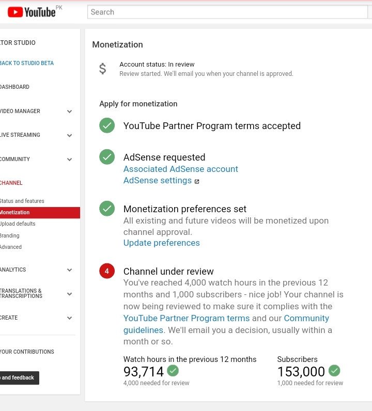Open Your Contributions in sidebar
Viewport: 372px width, 411px height.
click(27, 352)
